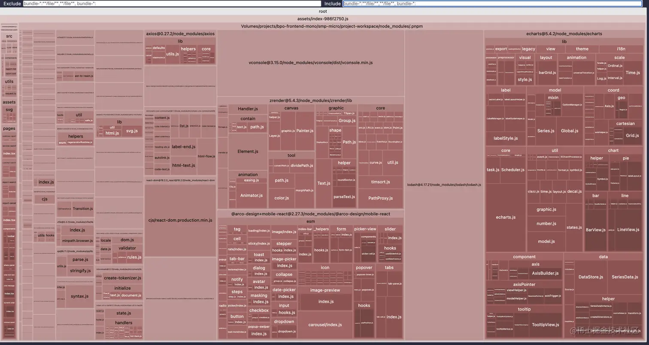This screenshot has height=345, width=649.
Task: Open the rules.js block under validator
Action: (134, 257)
